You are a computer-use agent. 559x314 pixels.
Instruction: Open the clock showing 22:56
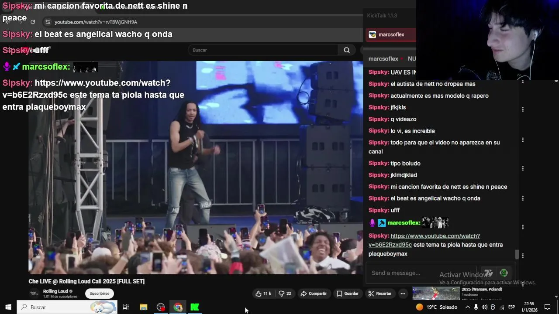pos(529,307)
